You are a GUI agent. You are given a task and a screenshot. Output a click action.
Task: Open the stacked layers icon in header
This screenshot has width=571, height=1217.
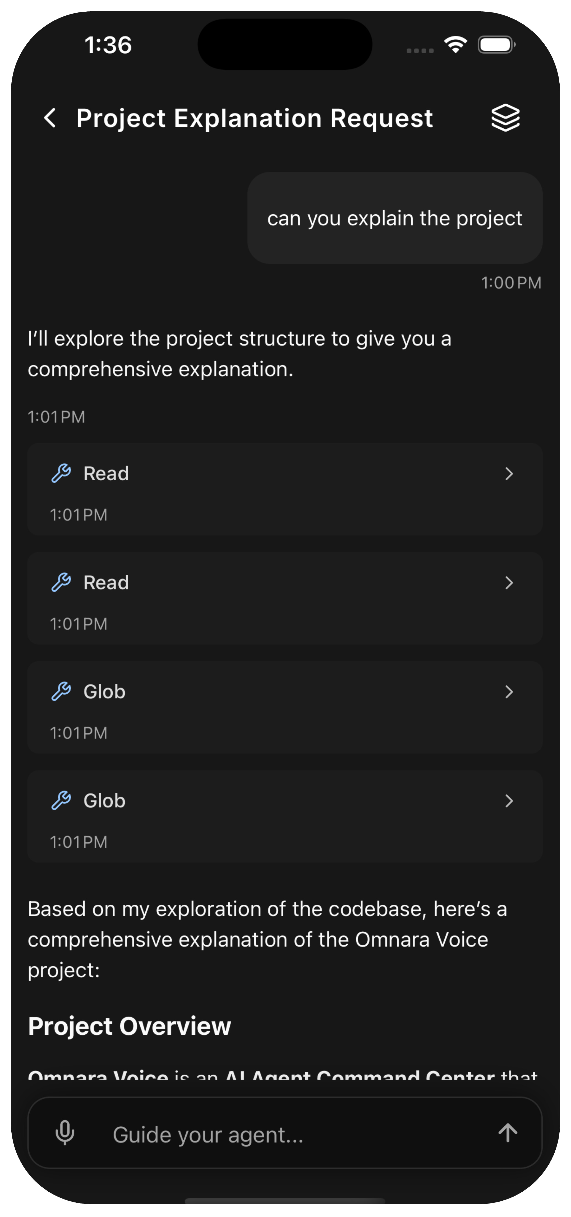click(505, 118)
